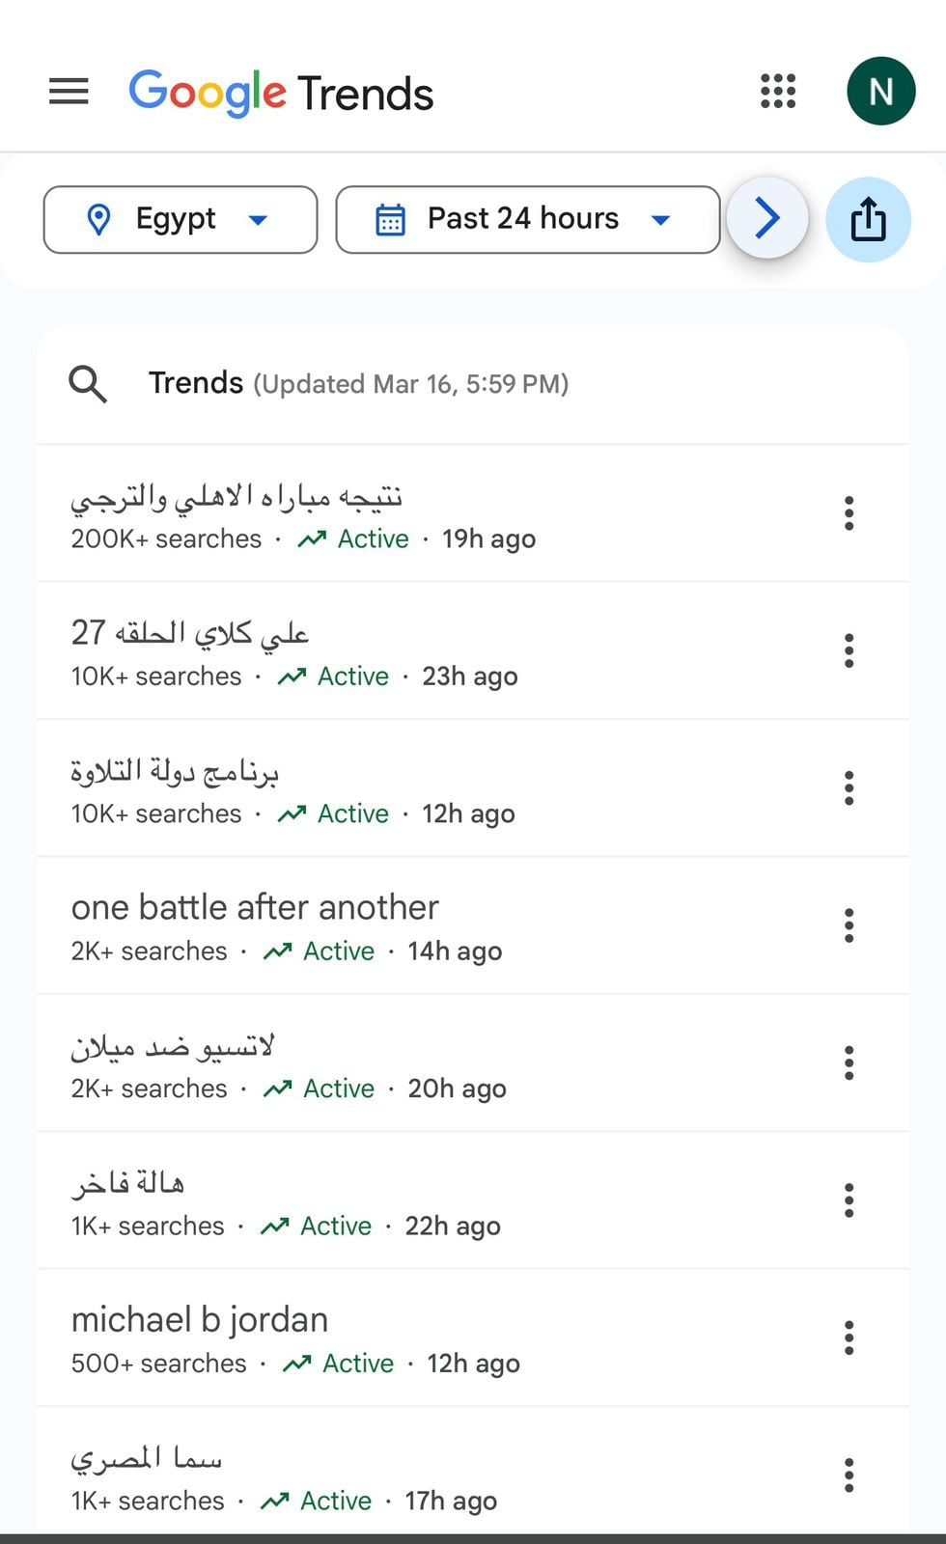The height and width of the screenshot is (1544, 946).
Task: Open the trend with 200K+ searches
Action: (x=236, y=498)
